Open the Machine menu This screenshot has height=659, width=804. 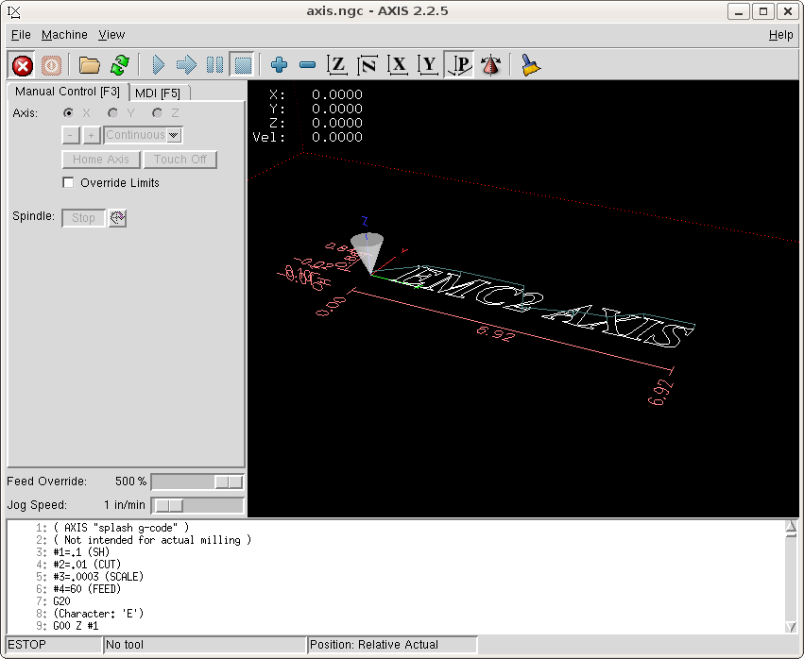pos(64,35)
